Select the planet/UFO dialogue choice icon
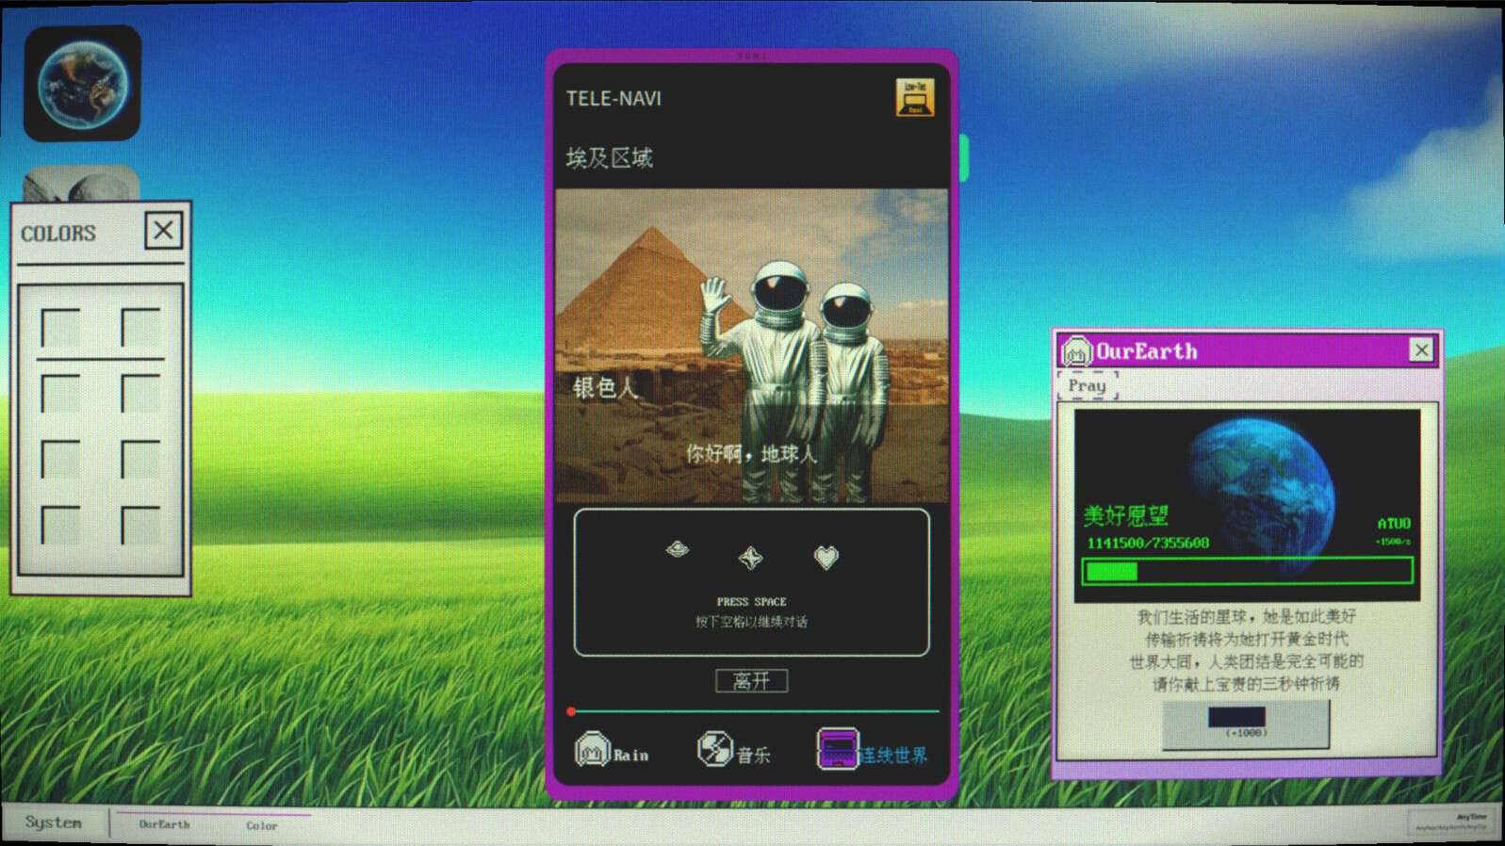The height and width of the screenshot is (846, 1505). (677, 550)
